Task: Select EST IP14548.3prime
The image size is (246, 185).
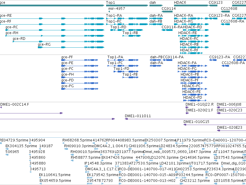Action: tap(98, 163)
